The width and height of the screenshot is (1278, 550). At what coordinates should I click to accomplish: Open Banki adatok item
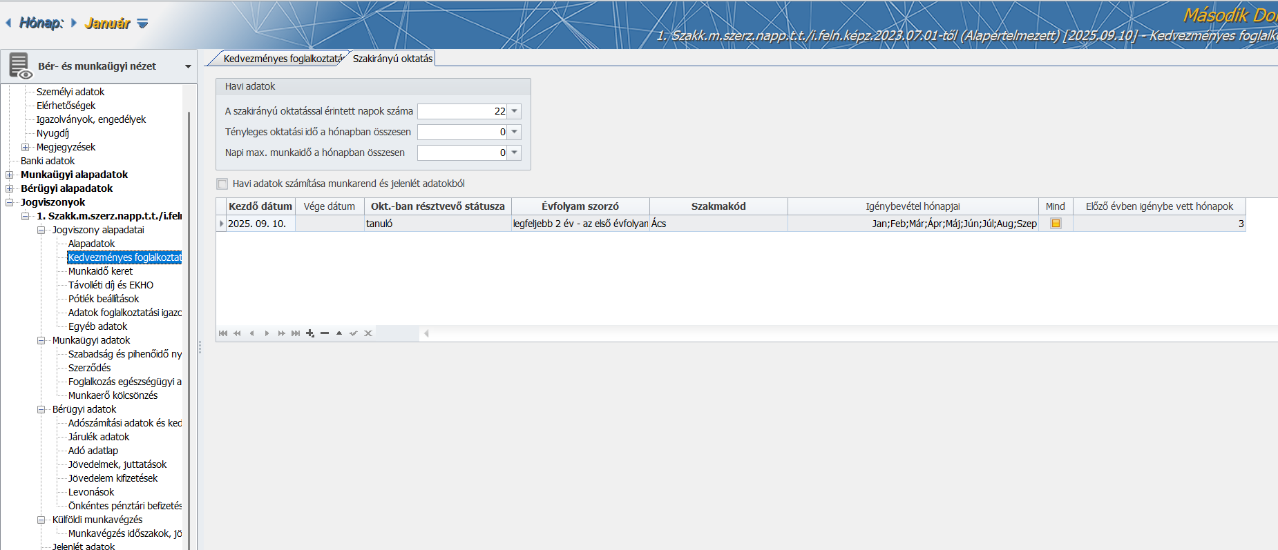48,161
